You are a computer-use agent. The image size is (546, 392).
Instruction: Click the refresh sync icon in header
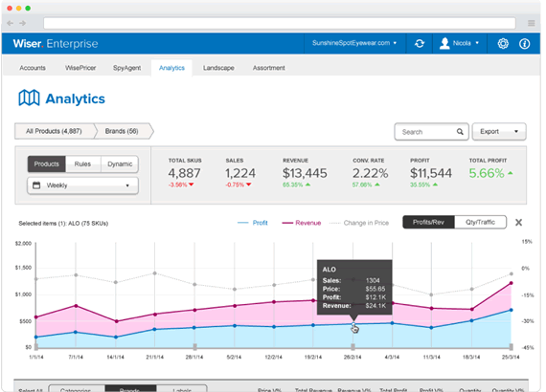[x=420, y=43]
